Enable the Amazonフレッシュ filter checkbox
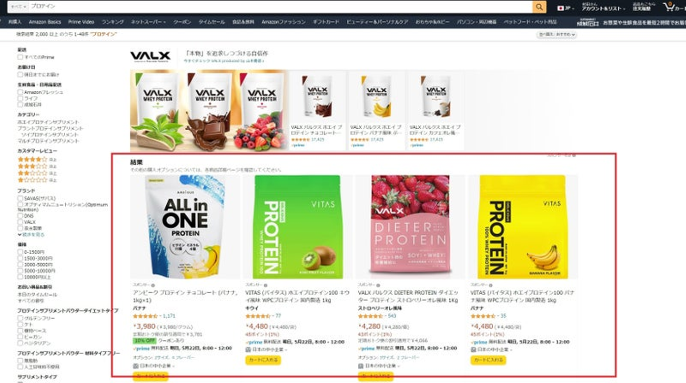 pos(20,92)
